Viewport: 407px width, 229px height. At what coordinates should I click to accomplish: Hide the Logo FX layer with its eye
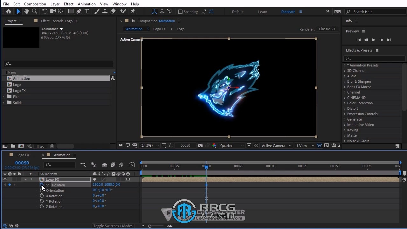5,179
